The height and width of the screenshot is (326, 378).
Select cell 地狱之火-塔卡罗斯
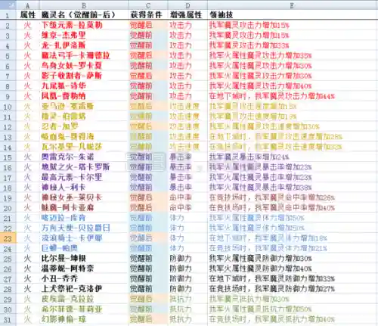84,167
